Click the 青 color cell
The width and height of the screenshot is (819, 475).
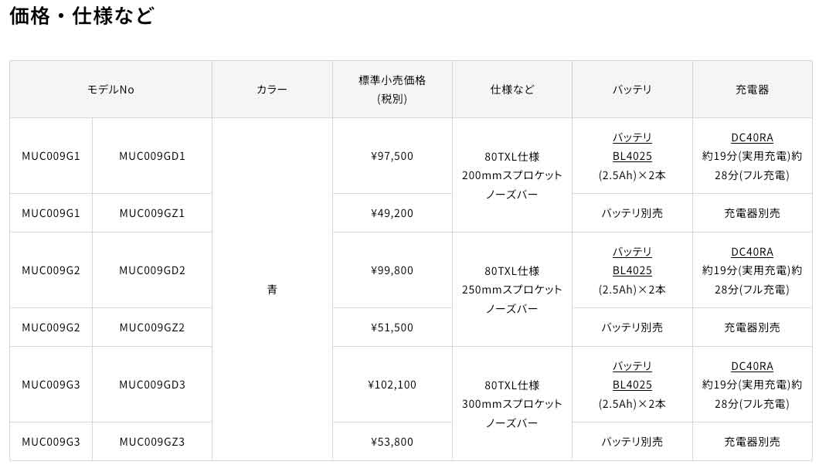coord(272,289)
